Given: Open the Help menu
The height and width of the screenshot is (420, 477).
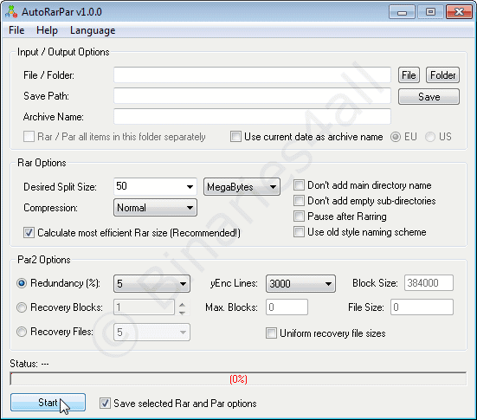Looking at the screenshot, I should coord(47,30).
